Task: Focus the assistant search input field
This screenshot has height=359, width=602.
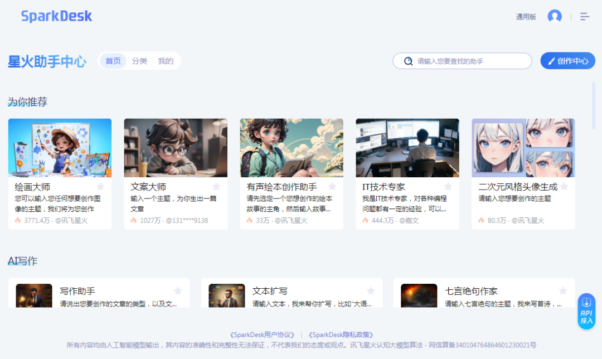Action: [x=462, y=61]
